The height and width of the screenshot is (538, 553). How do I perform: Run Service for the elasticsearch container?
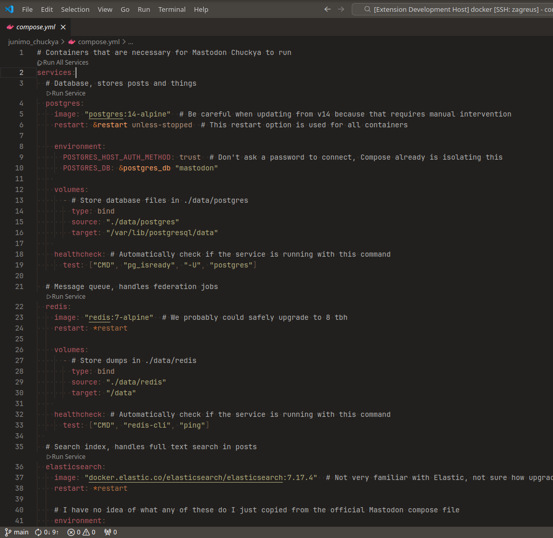tap(68, 457)
